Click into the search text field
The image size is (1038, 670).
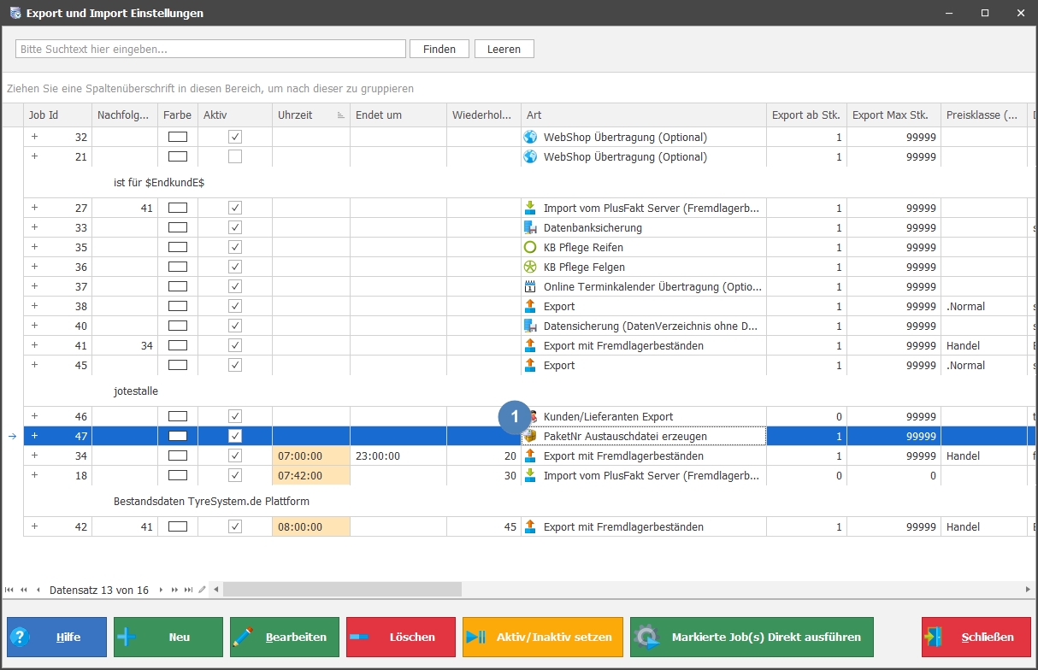[x=210, y=49]
